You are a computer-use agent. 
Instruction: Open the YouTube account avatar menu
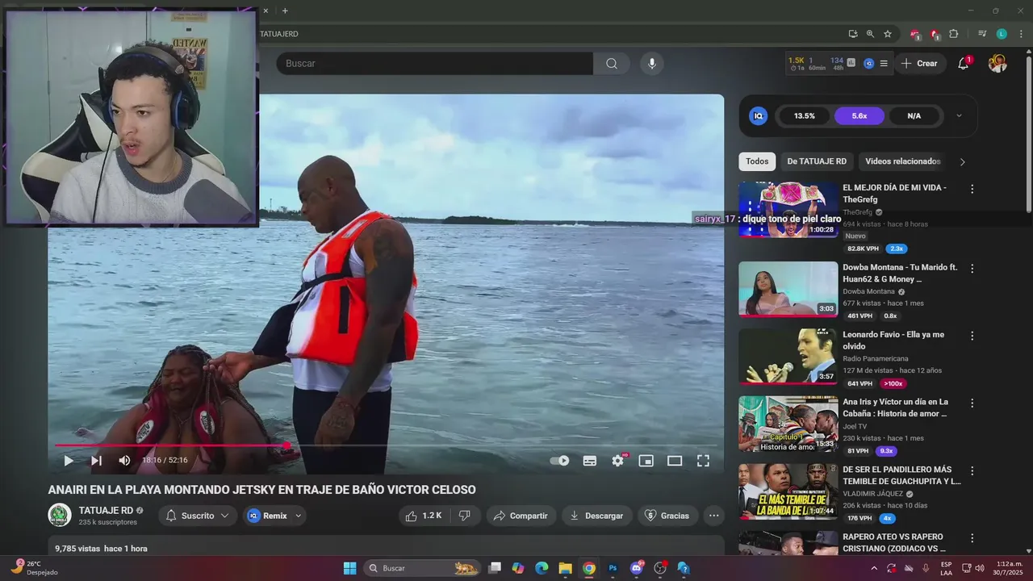point(997,64)
